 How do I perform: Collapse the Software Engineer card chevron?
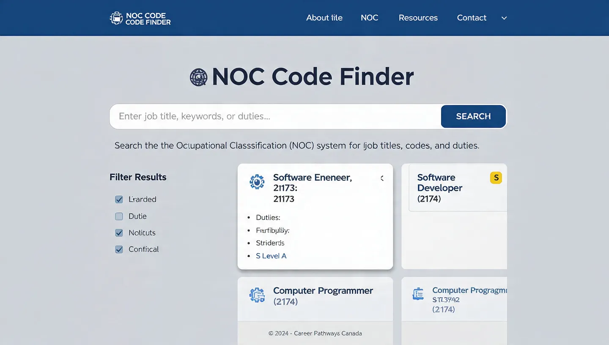[382, 178]
